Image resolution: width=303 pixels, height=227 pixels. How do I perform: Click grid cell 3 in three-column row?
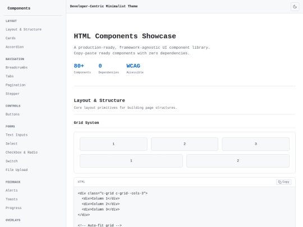click(x=255, y=144)
